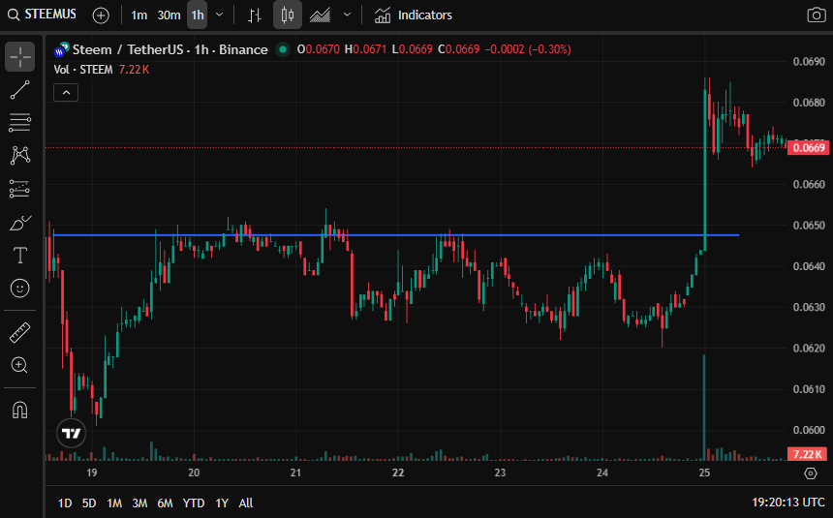
Task: Select the 6M date range
Action: pyautogui.click(x=165, y=503)
